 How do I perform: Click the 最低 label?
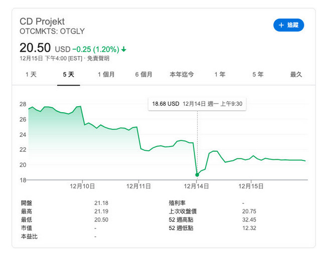coord(27,219)
